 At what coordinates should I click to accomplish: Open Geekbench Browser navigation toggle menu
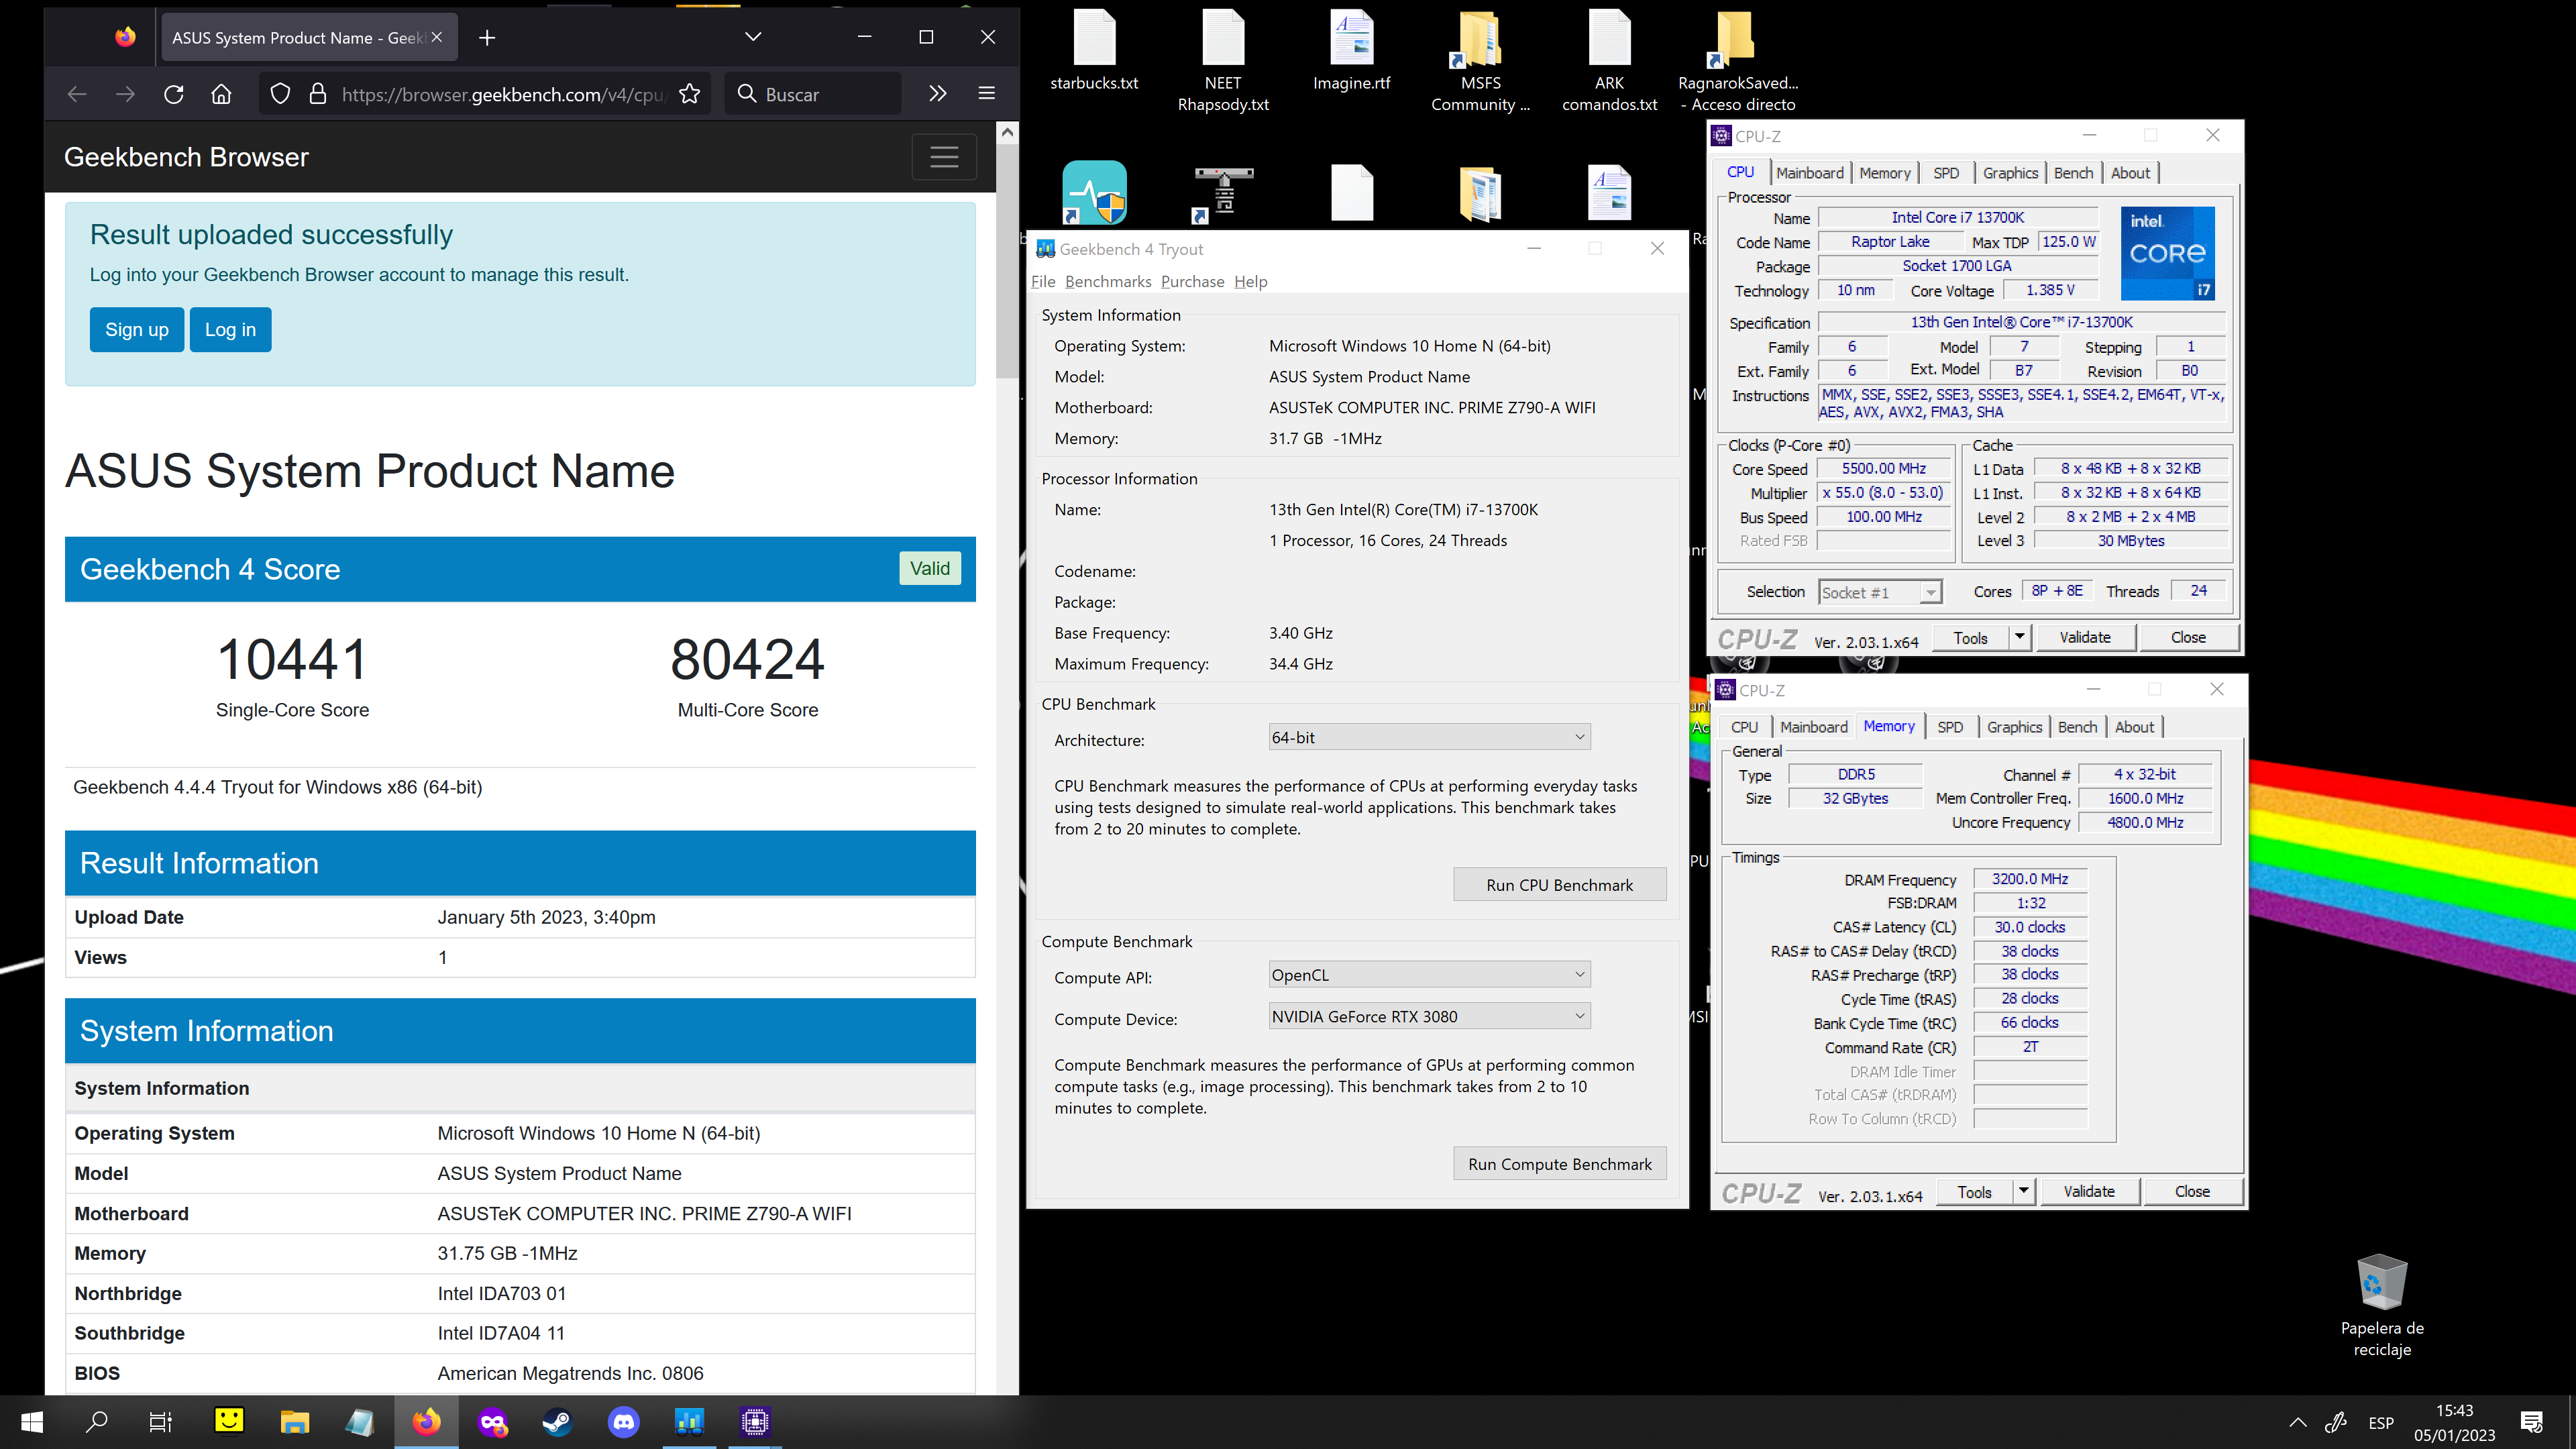(944, 157)
